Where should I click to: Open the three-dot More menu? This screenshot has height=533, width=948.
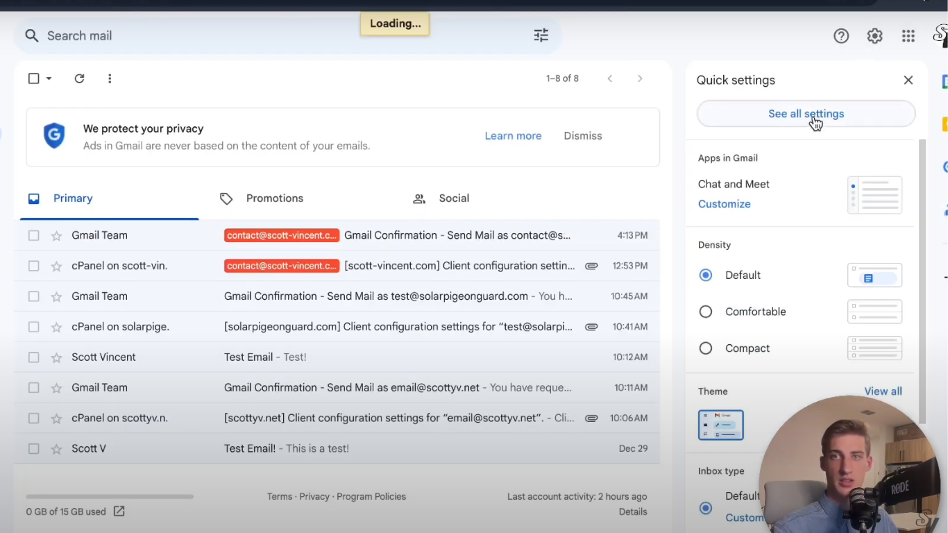coord(110,78)
